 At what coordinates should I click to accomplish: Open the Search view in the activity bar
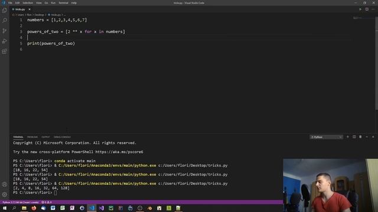(4, 21)
